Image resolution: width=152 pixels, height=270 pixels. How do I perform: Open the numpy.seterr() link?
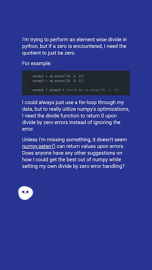pyautogui.click(x=39, y=146)
